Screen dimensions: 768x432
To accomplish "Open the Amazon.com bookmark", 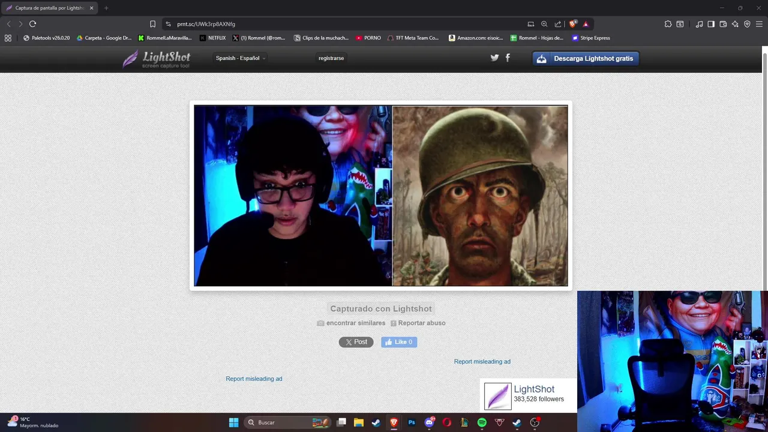I will [x=476, y=38].
